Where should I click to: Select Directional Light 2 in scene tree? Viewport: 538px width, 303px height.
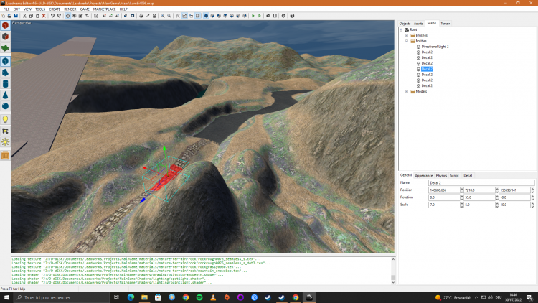[435, 47]
